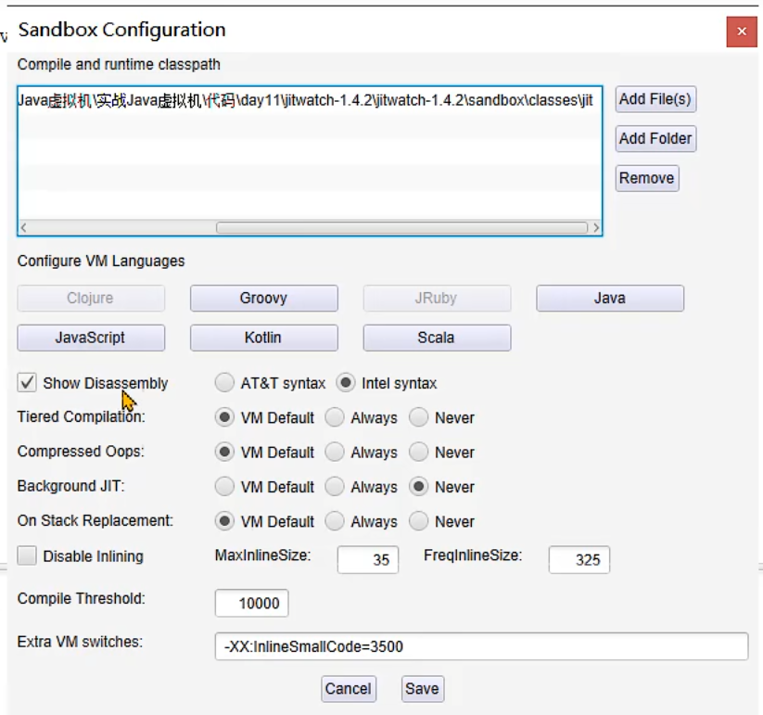Viewport: 763px width, 715px height.
Task: Click the Extra VM switches text field
Action: [x=480, y=646]
